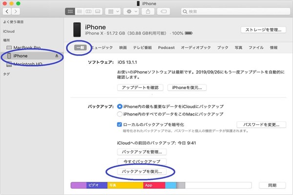Toggle ローカルのバックアップを暗号化 checkbox
The width and height of the screenshot is (293, 195).
(x=120, y=124)
